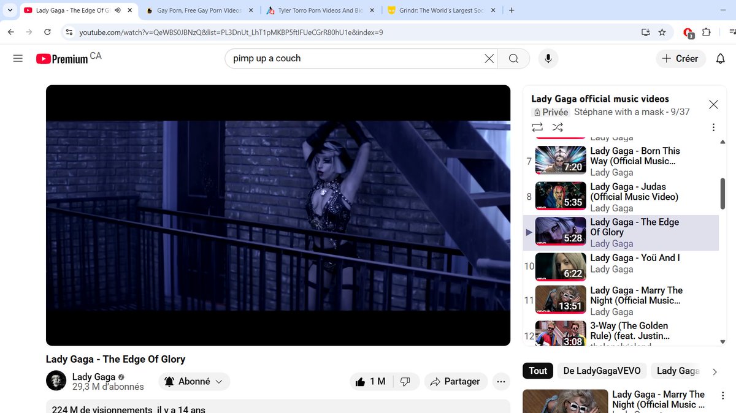Open recommended Marry The Night thumbnail below chips
The width and height of the screenshot is (736, 413).
pyautogui.click(x=564, y=401)
